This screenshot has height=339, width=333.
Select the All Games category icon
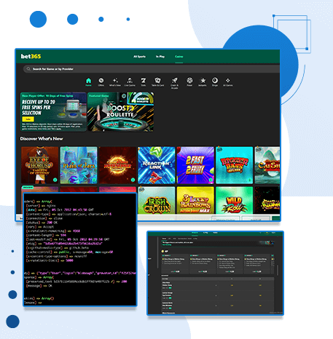pos(228,81)
